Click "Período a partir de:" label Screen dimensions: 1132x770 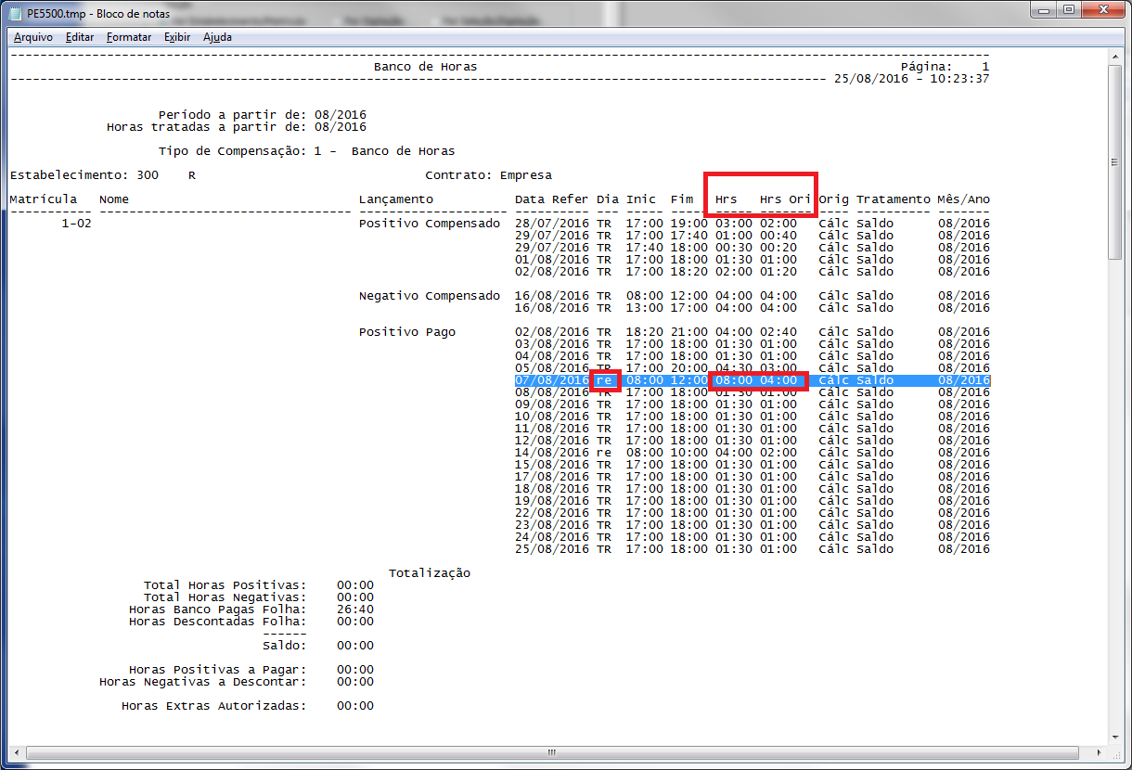point(232,115)
